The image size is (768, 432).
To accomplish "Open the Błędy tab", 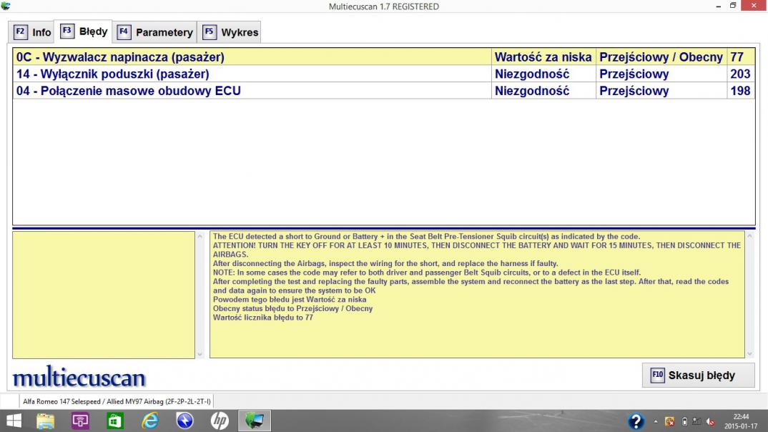I will tap(84, 31).
